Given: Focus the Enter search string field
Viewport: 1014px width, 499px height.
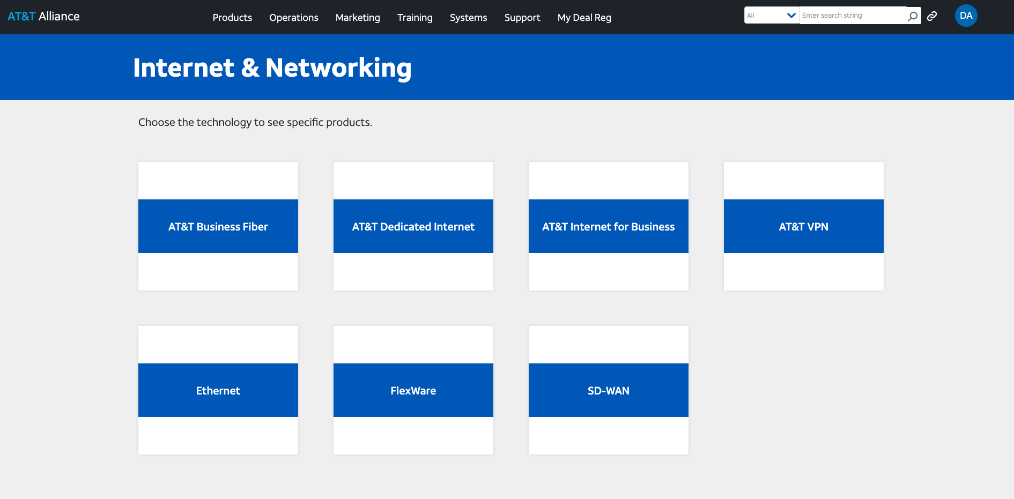Looking at the screenshot, I should 853,16.
